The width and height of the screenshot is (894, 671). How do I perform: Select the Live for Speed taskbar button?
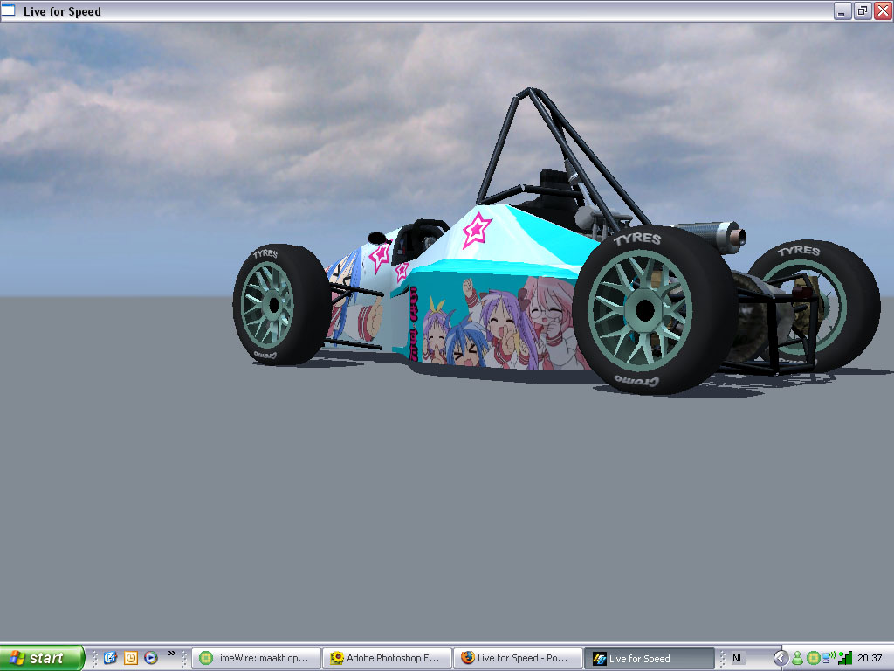pyautogui.click(x=649, y=659)
